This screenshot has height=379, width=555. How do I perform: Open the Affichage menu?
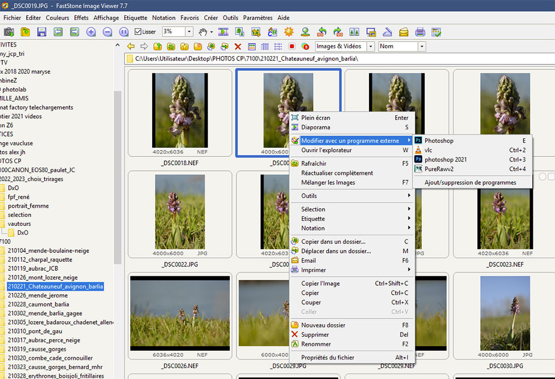[106, 18]
